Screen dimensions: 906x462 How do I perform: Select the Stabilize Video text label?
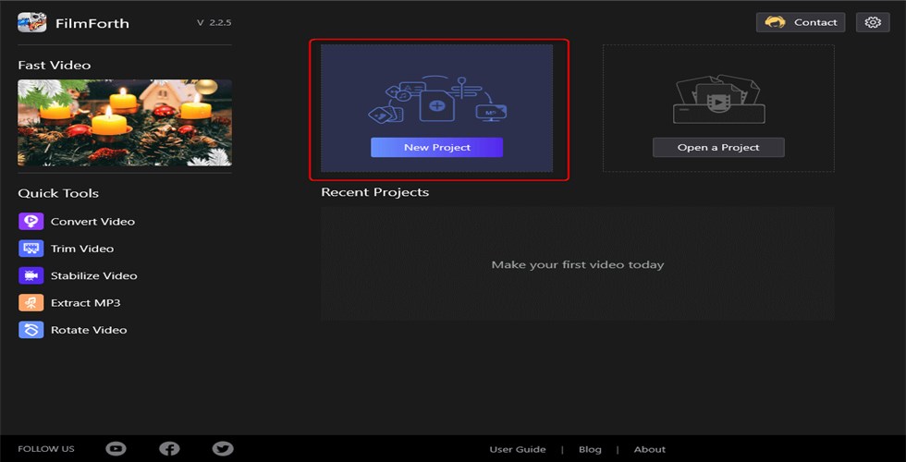pos(94,276)
